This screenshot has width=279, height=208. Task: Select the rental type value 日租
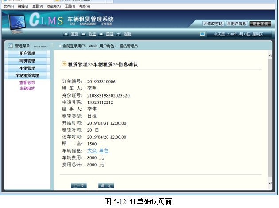click(x=92, y=116)
